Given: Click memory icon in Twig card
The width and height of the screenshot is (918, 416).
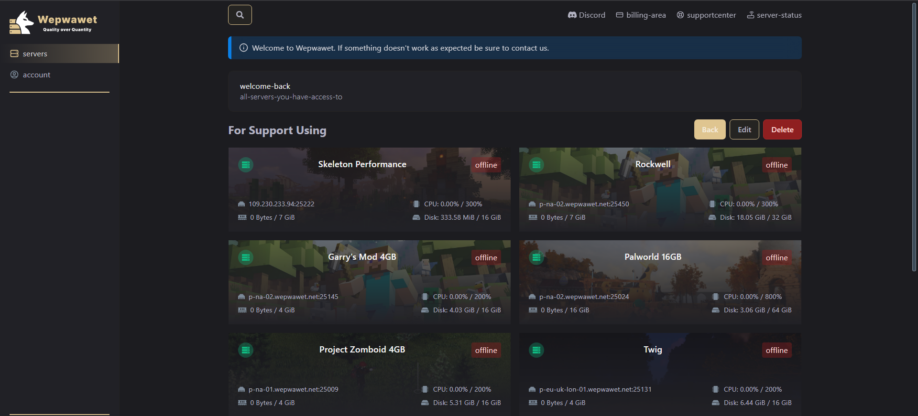Looking at the screenshot, I should click(x=533, y=403).
